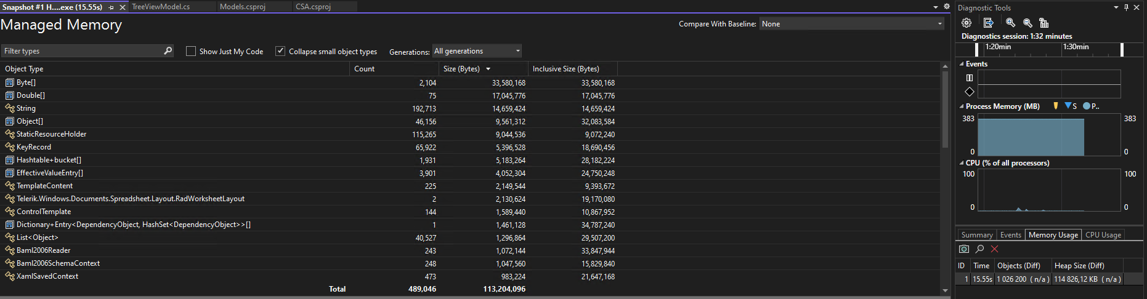Image resolution: width=1147 pixels, height=299 pixels.
Task: Click the Private Bytes circle legend
Action: [1087, 106]
